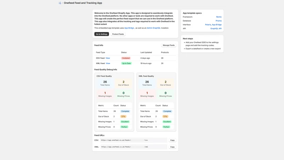Image resolution: width=284 pixels, height=160 pixels.
Task: Click XML Feed Quality Out of Stock tile
Action: click(165, 83)
